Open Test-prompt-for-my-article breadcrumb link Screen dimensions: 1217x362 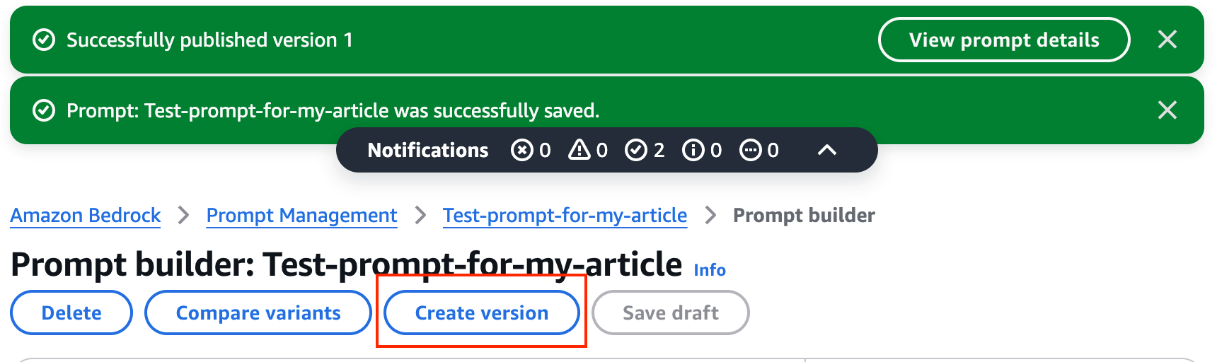pyautogui.click(x=565, y=215)
